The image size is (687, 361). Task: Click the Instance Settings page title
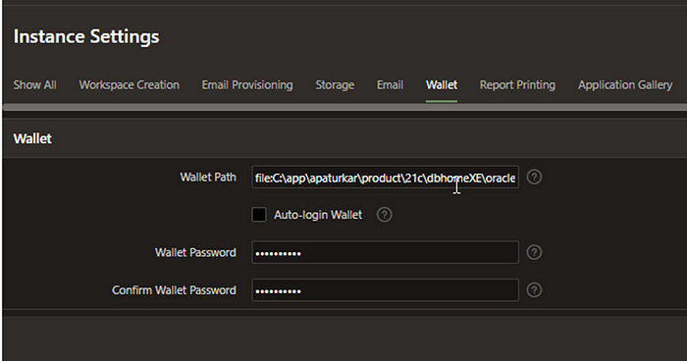pos(86,36)
